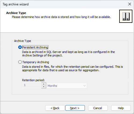Click the Tag archive wizard title bar
The height and width of the screenshot is (114, 134).
point(63,4)
